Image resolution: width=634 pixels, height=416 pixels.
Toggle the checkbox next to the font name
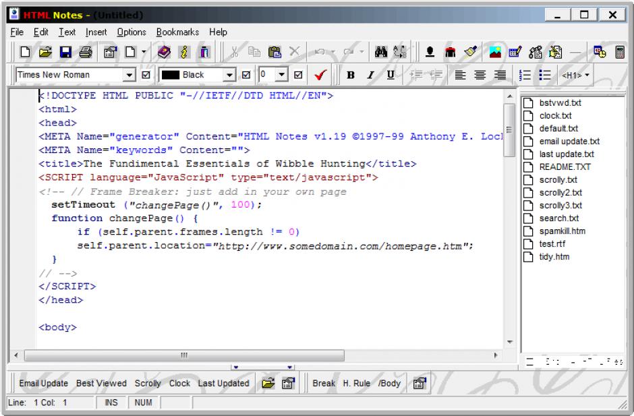(146, 75)
